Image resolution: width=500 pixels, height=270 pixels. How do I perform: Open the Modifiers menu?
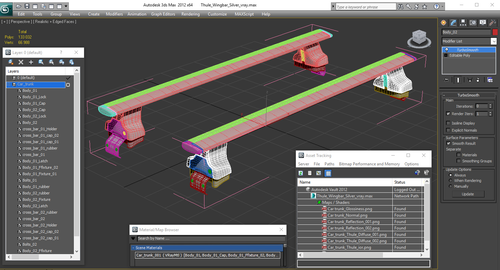(114, 14)
